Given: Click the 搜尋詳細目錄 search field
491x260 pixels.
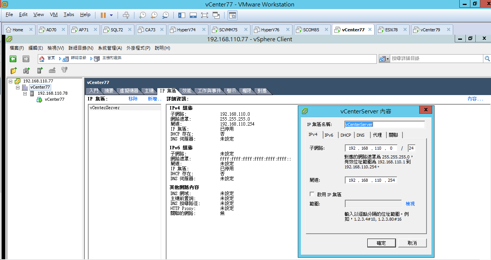Looking at the screenshot, I should coord(437,59).
